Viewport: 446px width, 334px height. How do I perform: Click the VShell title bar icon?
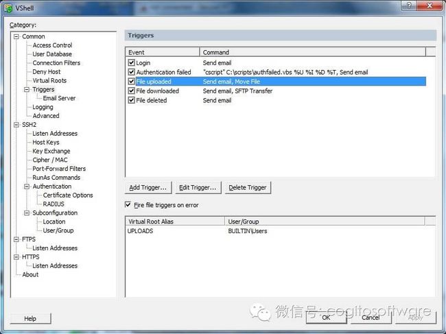(x=8, y=8)
